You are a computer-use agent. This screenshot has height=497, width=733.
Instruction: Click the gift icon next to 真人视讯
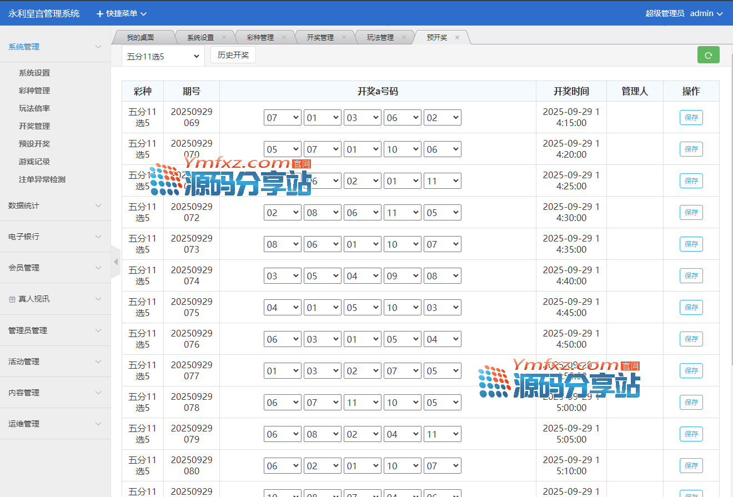12,299
